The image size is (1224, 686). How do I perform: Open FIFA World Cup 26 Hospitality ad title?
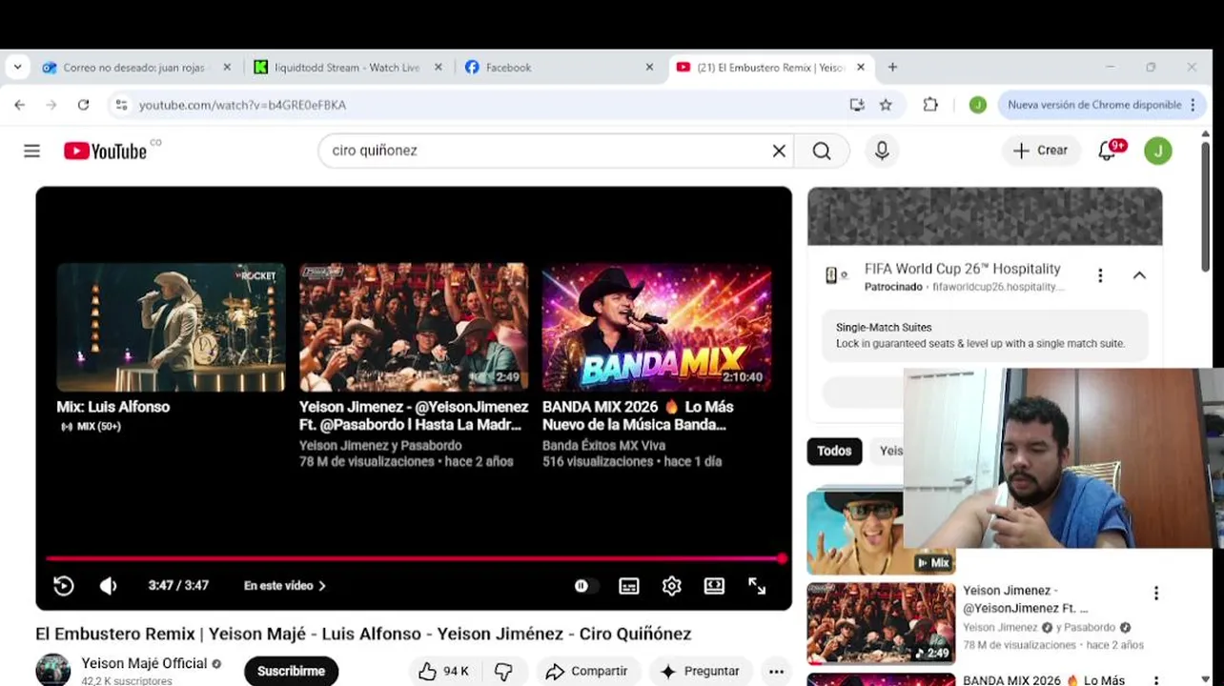tap(962, 269)
